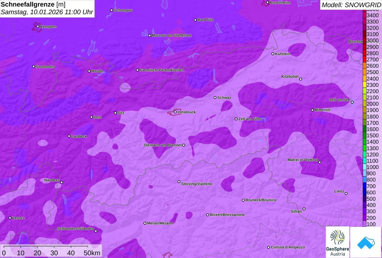382x258 pixels.
Task: Click the blue cloud house logo
Action: click(x=366, y=242)
